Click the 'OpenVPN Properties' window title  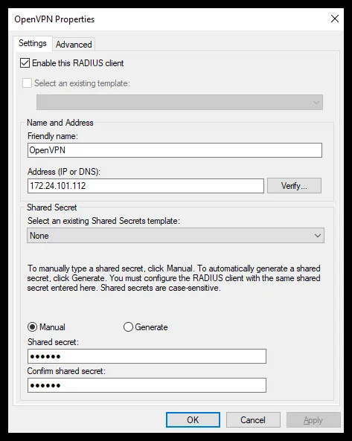tap(54, 19)
